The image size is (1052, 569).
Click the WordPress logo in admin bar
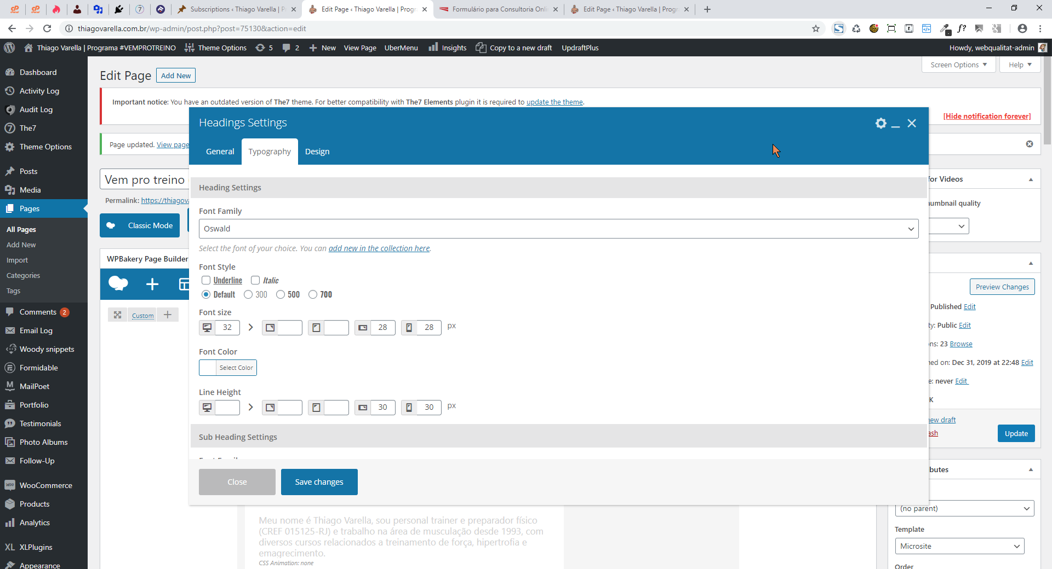click(x=9, y=48)
